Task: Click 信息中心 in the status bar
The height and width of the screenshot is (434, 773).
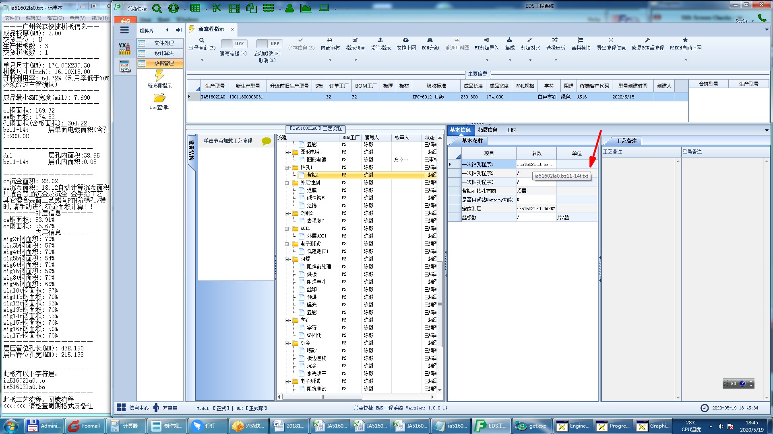Action: (138, 408)
